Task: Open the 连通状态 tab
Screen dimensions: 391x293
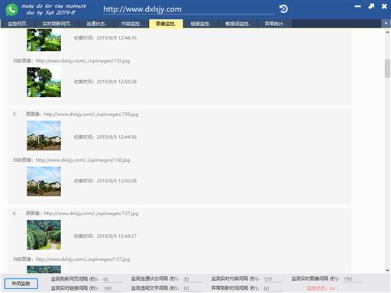Action: pos(96,24)
